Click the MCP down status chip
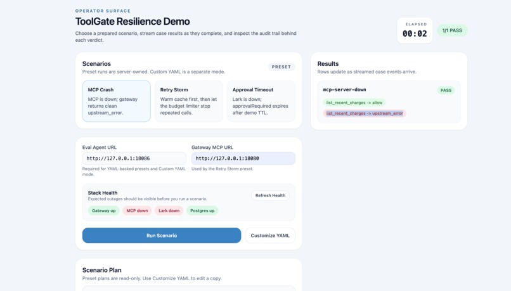 coord(137,210)
